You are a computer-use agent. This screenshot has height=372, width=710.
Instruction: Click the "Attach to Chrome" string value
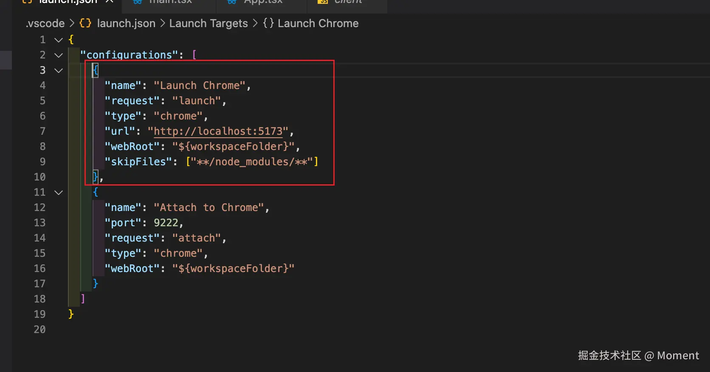[209, 208]
